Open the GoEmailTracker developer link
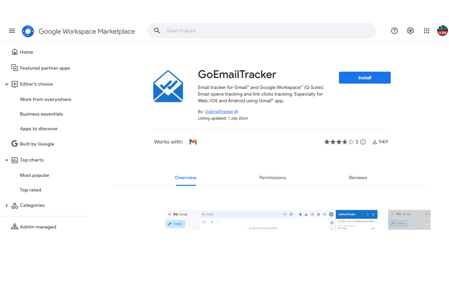Screen dimensions: 449x281 tap(220, 111)
